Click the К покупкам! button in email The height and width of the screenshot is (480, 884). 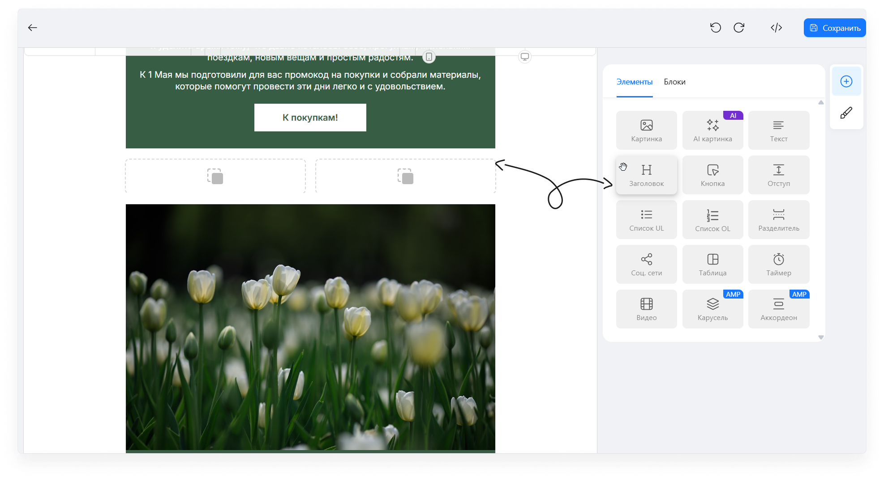(x=310, y=118)
